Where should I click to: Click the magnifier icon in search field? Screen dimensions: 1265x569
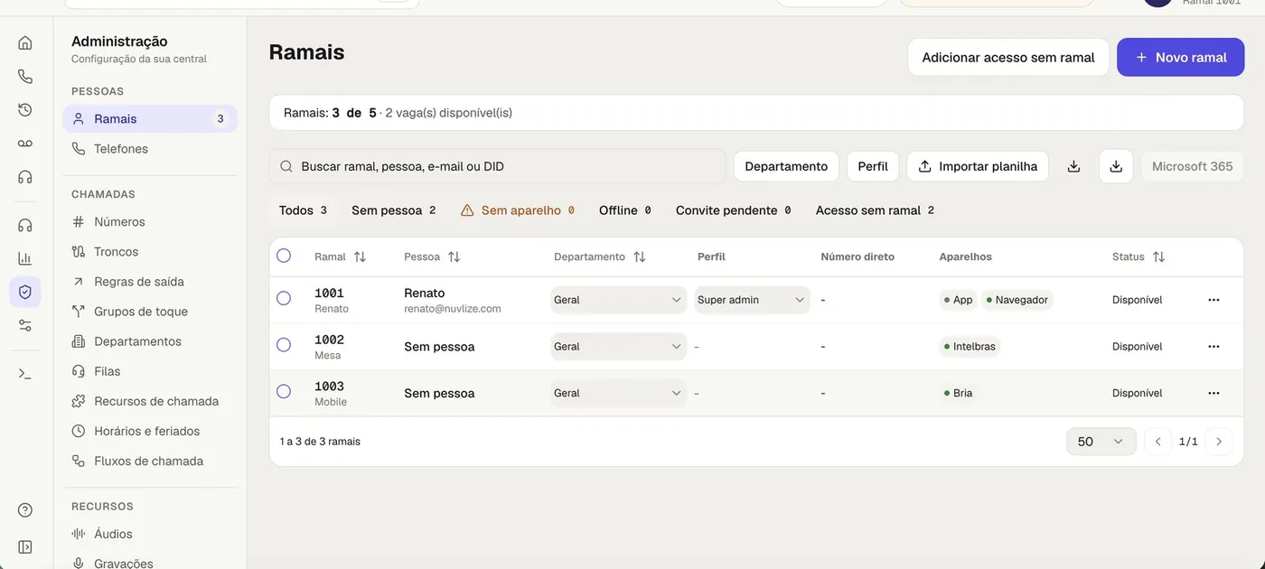pyautogui.click(x=286, y=166)
